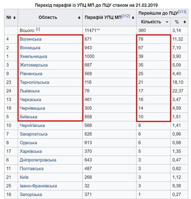This screenshot has width=191, height=199.
Task: Open footnote reference 312
Action: (x=126, y=16)
